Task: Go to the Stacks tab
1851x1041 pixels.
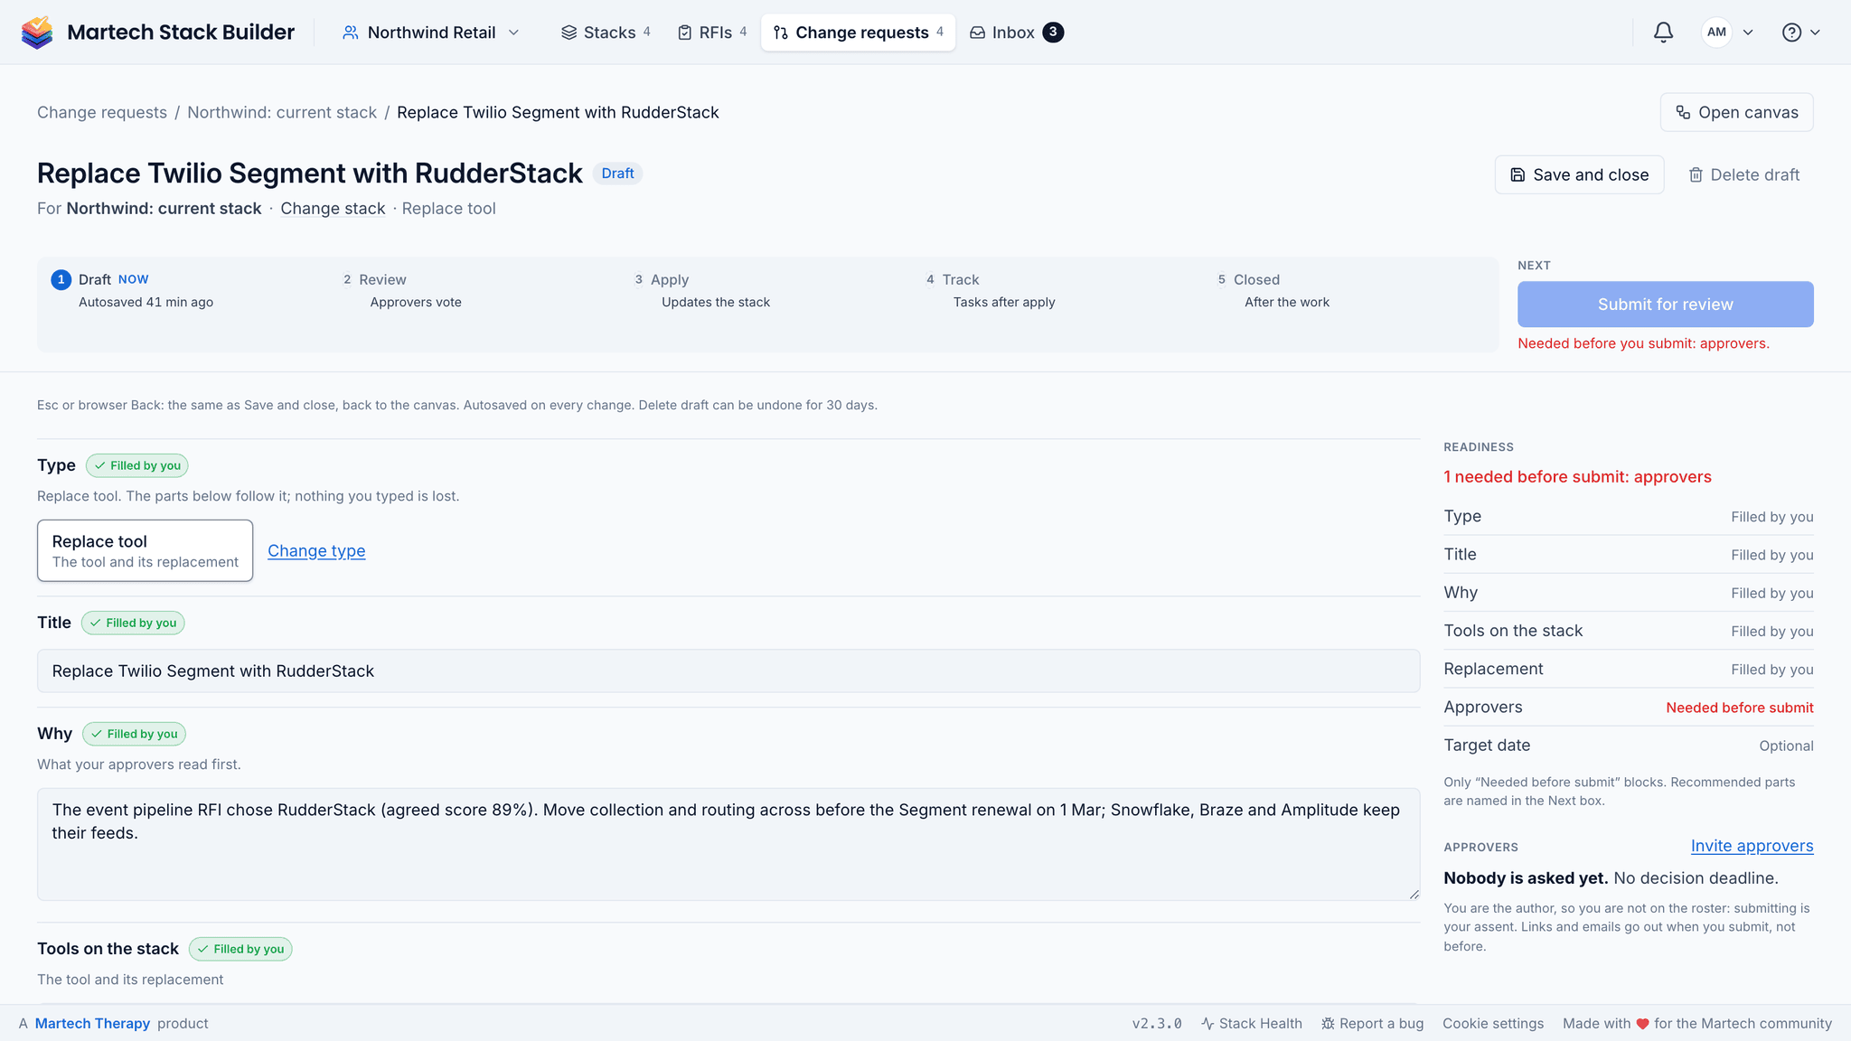Action: coord(606,33)
